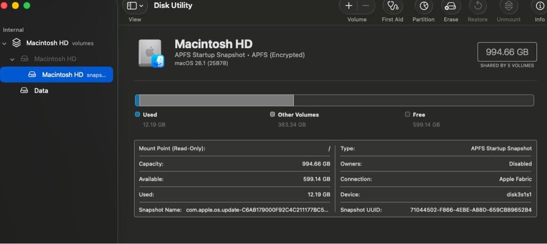Click the Capacity 994.66 GB table value

316,164
